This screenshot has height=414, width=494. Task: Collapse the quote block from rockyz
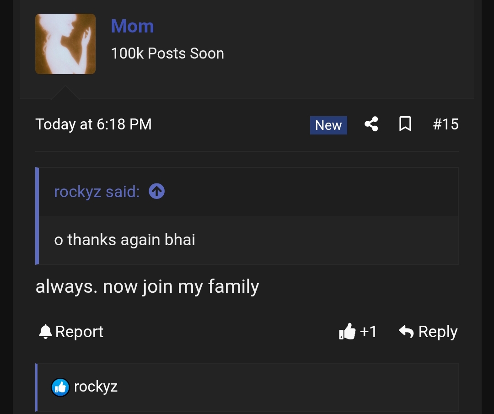tap(97, 191)
